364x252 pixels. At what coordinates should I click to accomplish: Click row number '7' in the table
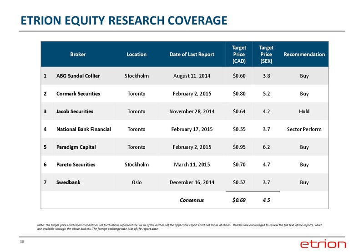point(45,182)
